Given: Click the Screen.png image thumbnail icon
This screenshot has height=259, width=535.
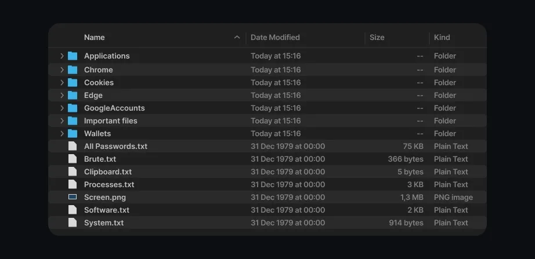Looking at the screenshot, I should click(x=73, y=197).
